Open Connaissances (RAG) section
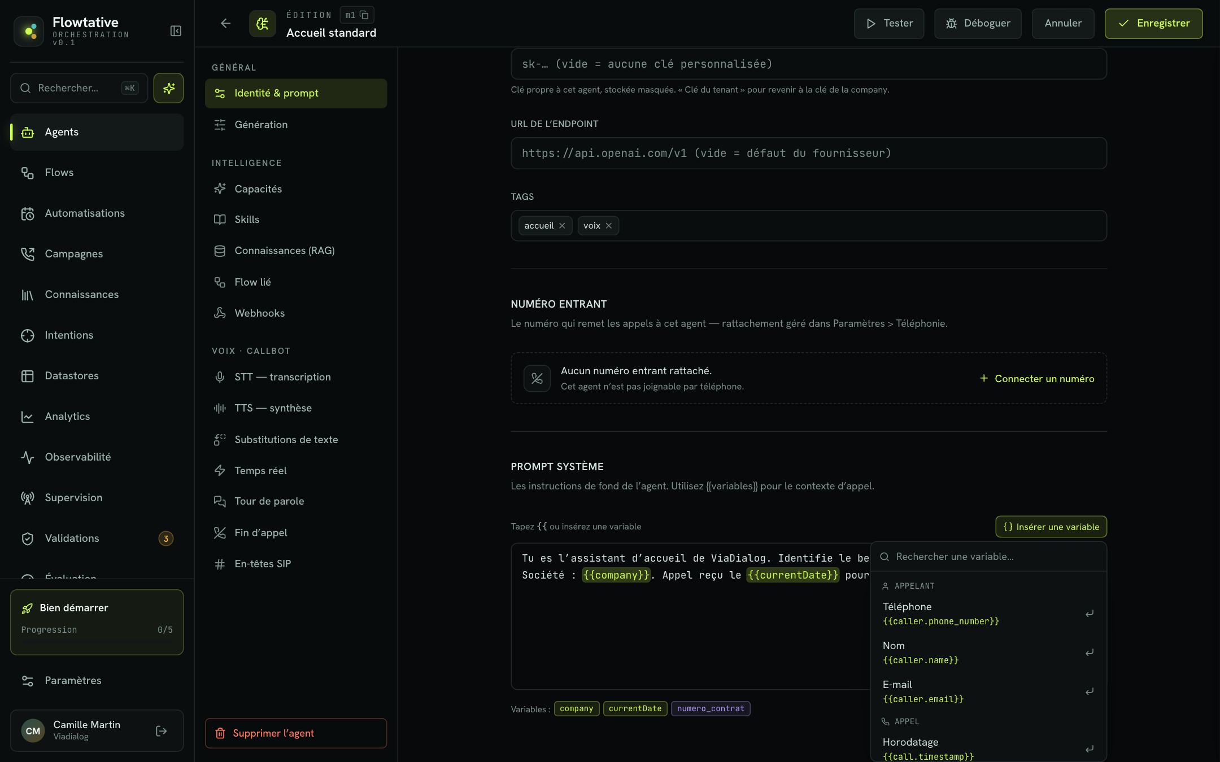Viewport: 1220px width, 762px height. tap(296, 251)
